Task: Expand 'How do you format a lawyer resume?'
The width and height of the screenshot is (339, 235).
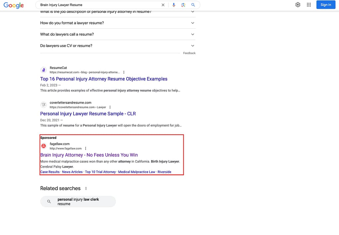Action: (x=118, y=23)
